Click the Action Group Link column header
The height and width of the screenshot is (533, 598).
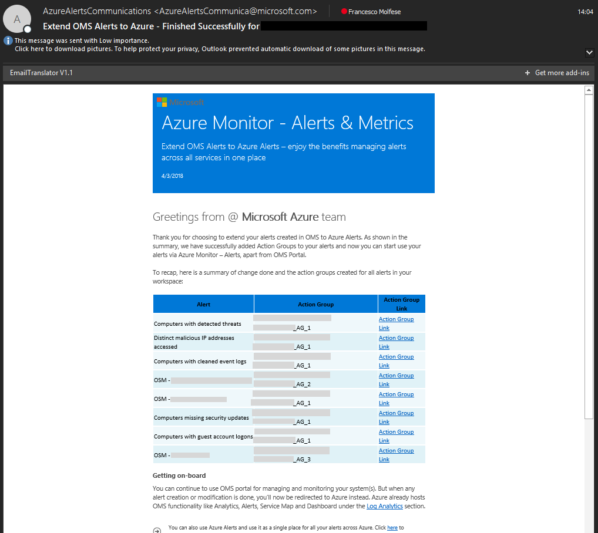(x=402, y=304)
